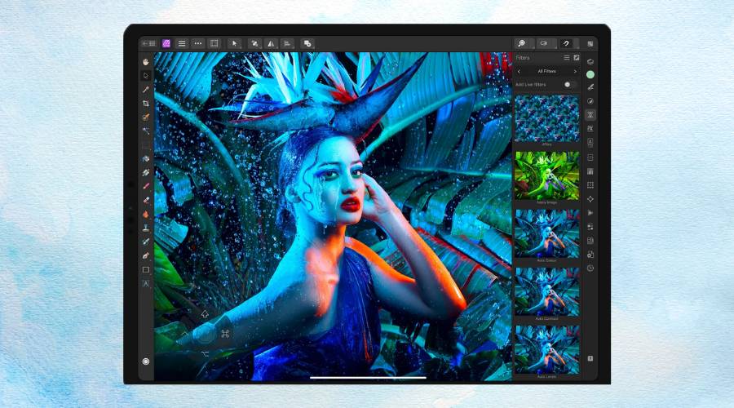The height and width of the screenshot is (408, 734).
Task: Apply the Affine filter thumbnail
Action: pos(546,118)
